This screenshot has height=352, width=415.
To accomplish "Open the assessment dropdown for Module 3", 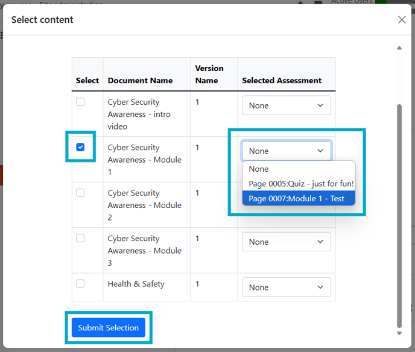I will pos(287,242).
